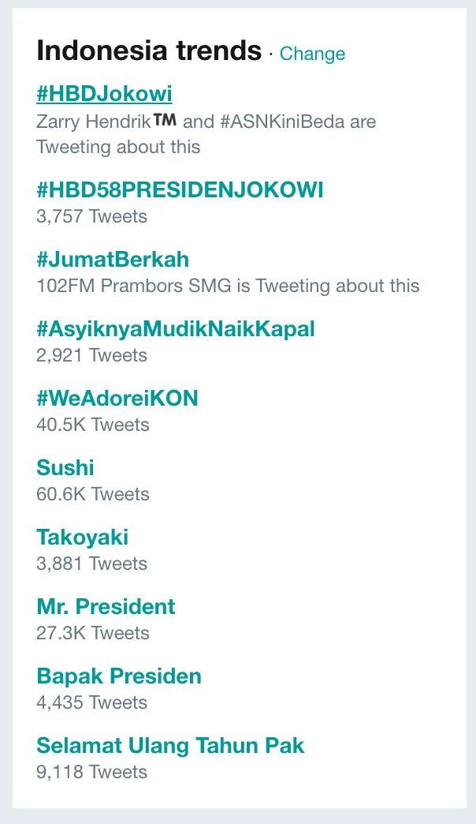Open the #WeAdoreiKON hashtag
The width and height of the screenshot is (476, 824).
117,399
